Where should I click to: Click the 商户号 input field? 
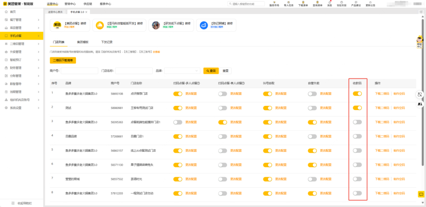click(79, 71)
